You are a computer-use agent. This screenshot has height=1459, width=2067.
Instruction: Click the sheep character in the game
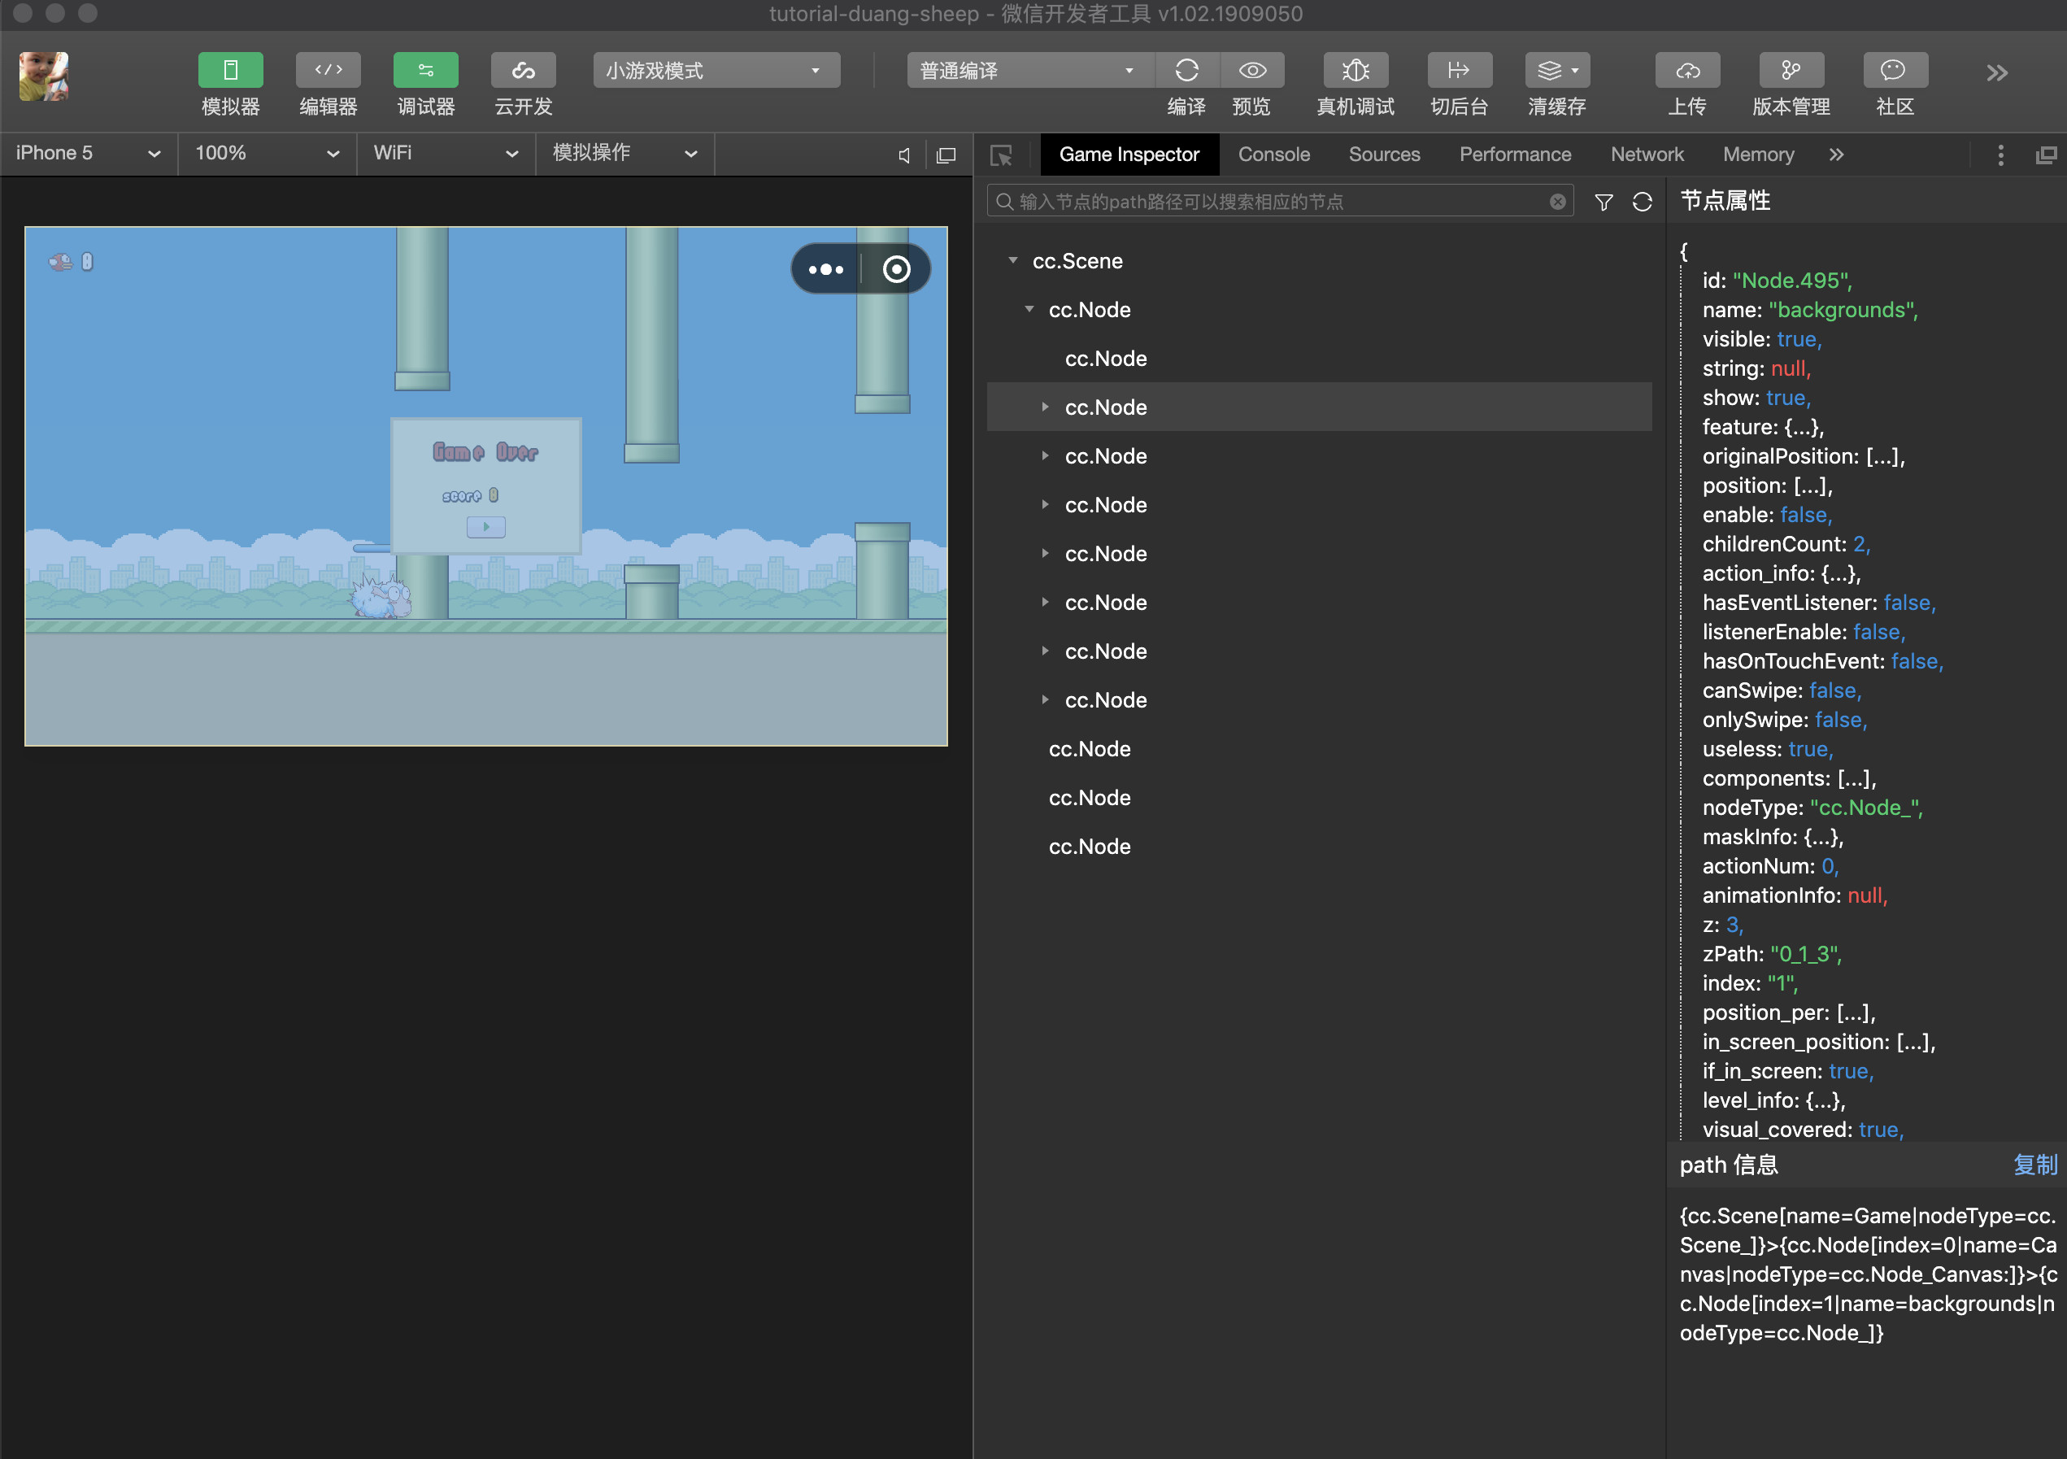(x=381, y=595)
